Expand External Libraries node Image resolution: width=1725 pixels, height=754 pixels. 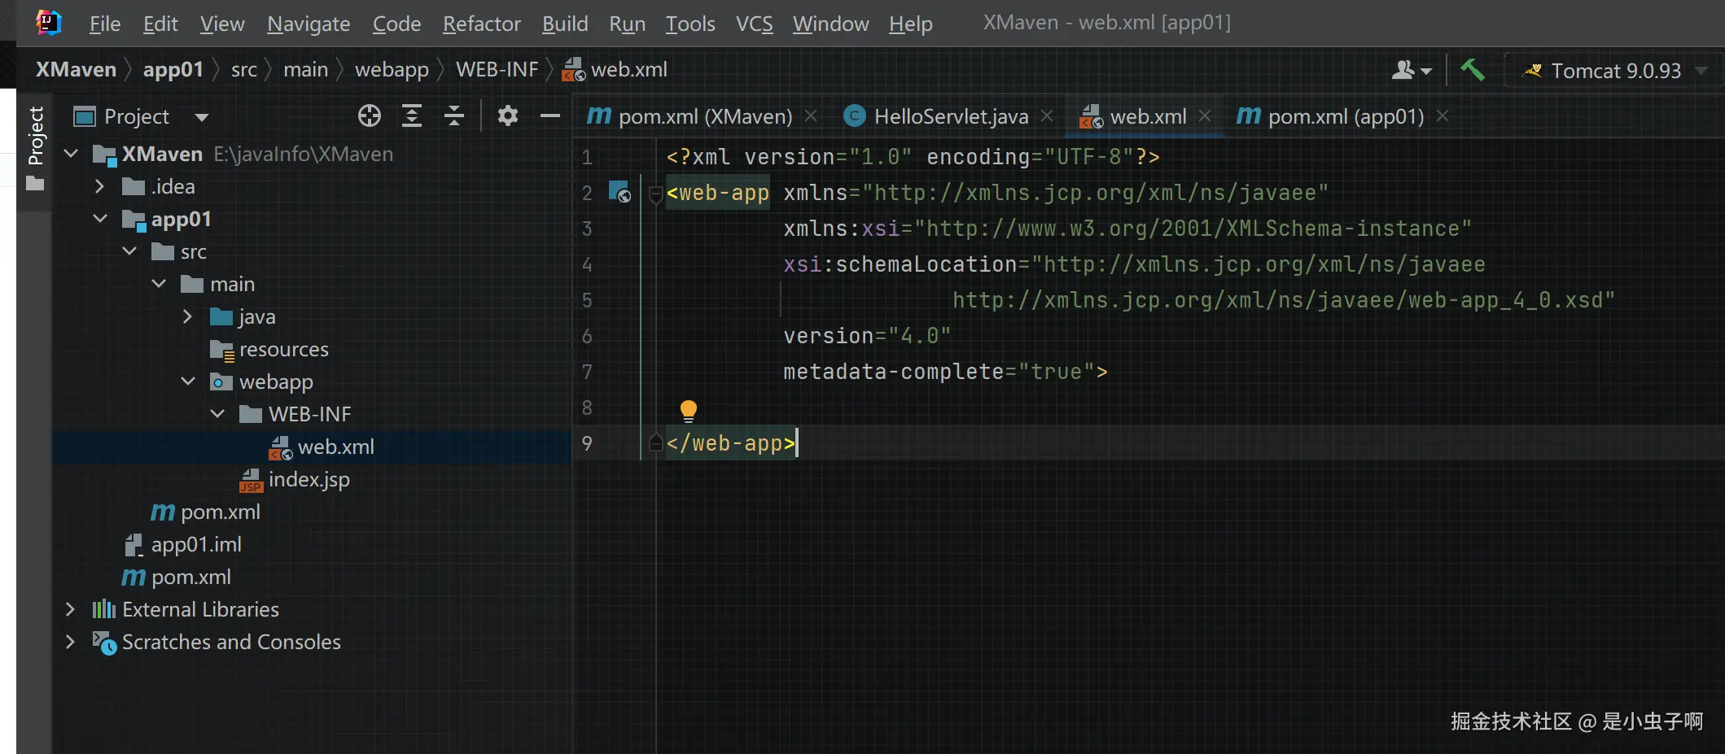pyautogui.click(x=71, y=609)
